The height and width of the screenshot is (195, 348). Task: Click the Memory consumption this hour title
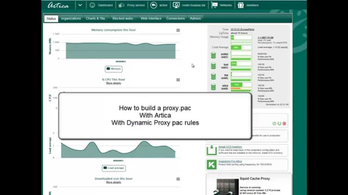pos(113,30)
